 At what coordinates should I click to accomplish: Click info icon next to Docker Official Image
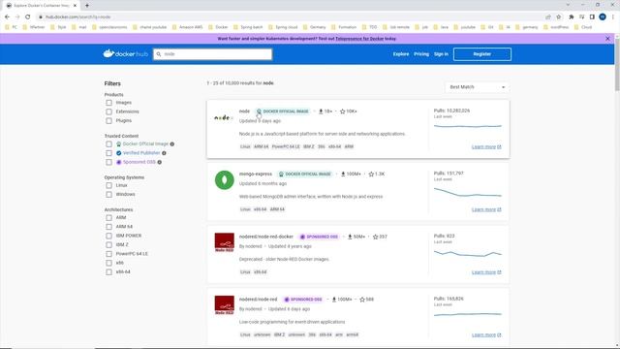click(x=172, y=144)
